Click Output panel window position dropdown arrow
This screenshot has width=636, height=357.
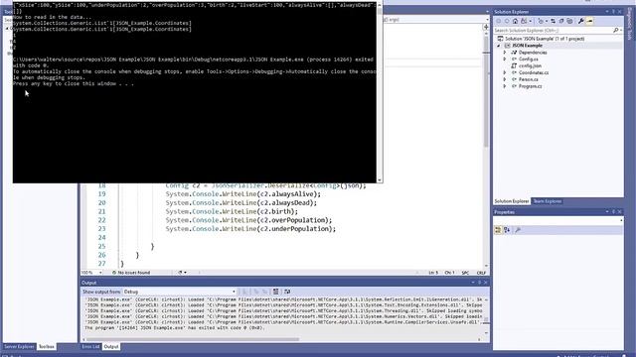(473, 283)
